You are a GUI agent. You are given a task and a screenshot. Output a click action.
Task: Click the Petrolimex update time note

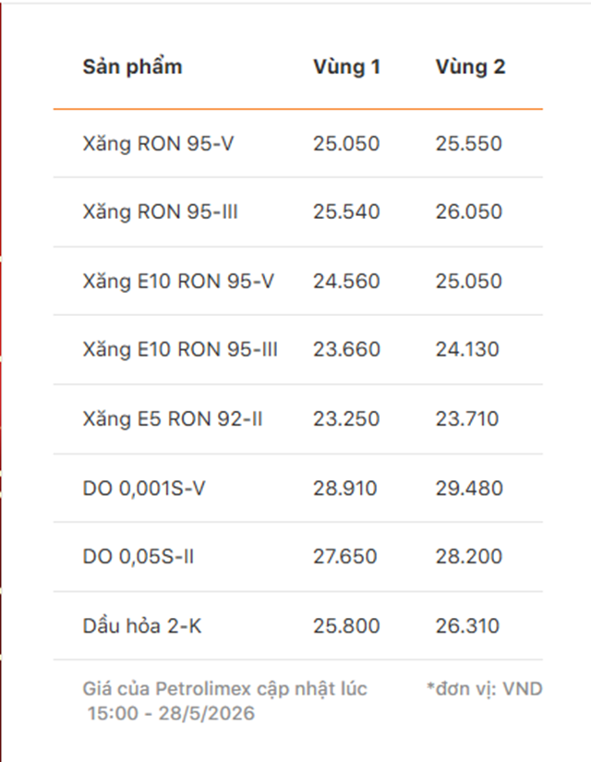[224, 701]
